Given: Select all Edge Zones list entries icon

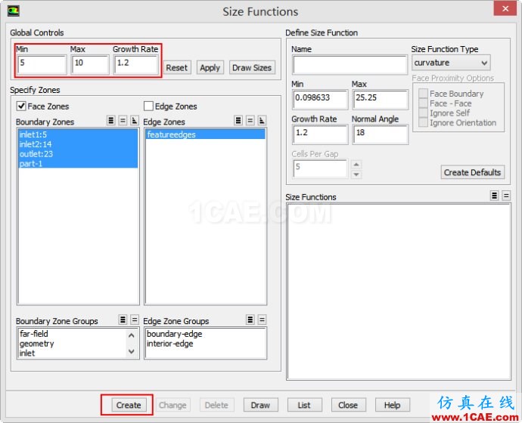Looking at the screenshot, I should 238,120.
